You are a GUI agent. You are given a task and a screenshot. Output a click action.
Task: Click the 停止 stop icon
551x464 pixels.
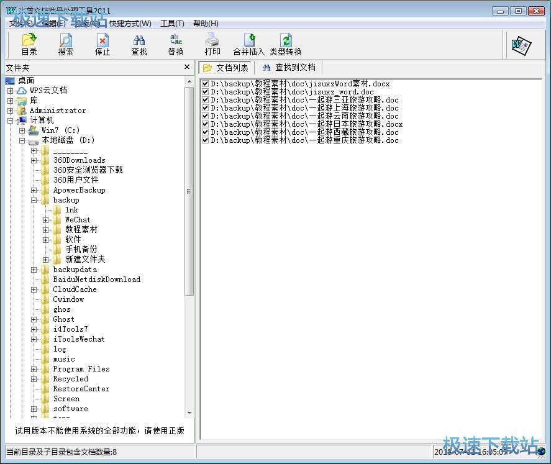(102, 43)
